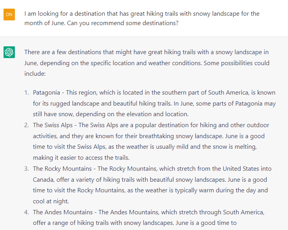The height and width of the screenshot is (230, 288).
Task: Select the list number 2 marker
Action: [27, 125]
